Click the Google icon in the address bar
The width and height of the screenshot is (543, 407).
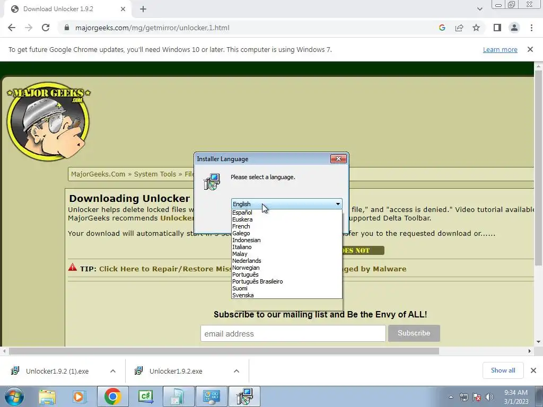click(442, 28)
